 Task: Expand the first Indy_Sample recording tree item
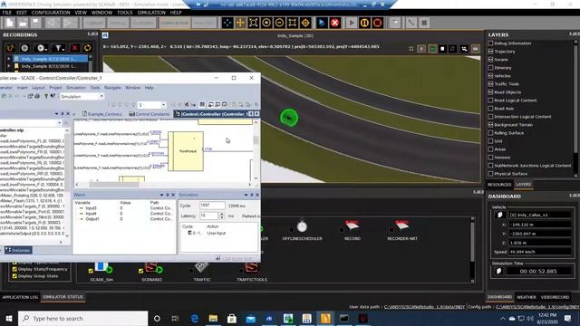coord(8,59)
